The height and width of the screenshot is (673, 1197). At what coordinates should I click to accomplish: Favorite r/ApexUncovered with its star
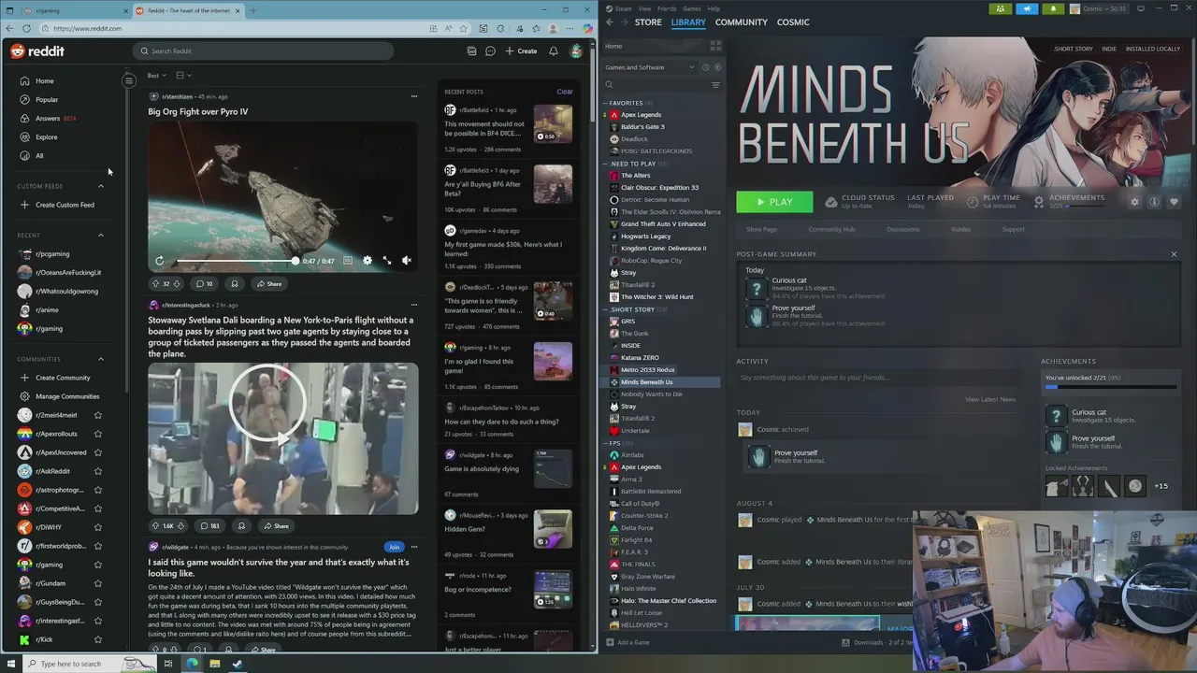pyautogui.click(x=97, y=452)
